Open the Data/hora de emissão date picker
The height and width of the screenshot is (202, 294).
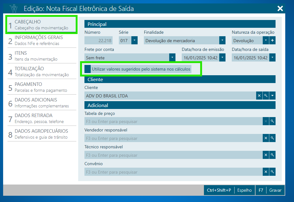222,58
